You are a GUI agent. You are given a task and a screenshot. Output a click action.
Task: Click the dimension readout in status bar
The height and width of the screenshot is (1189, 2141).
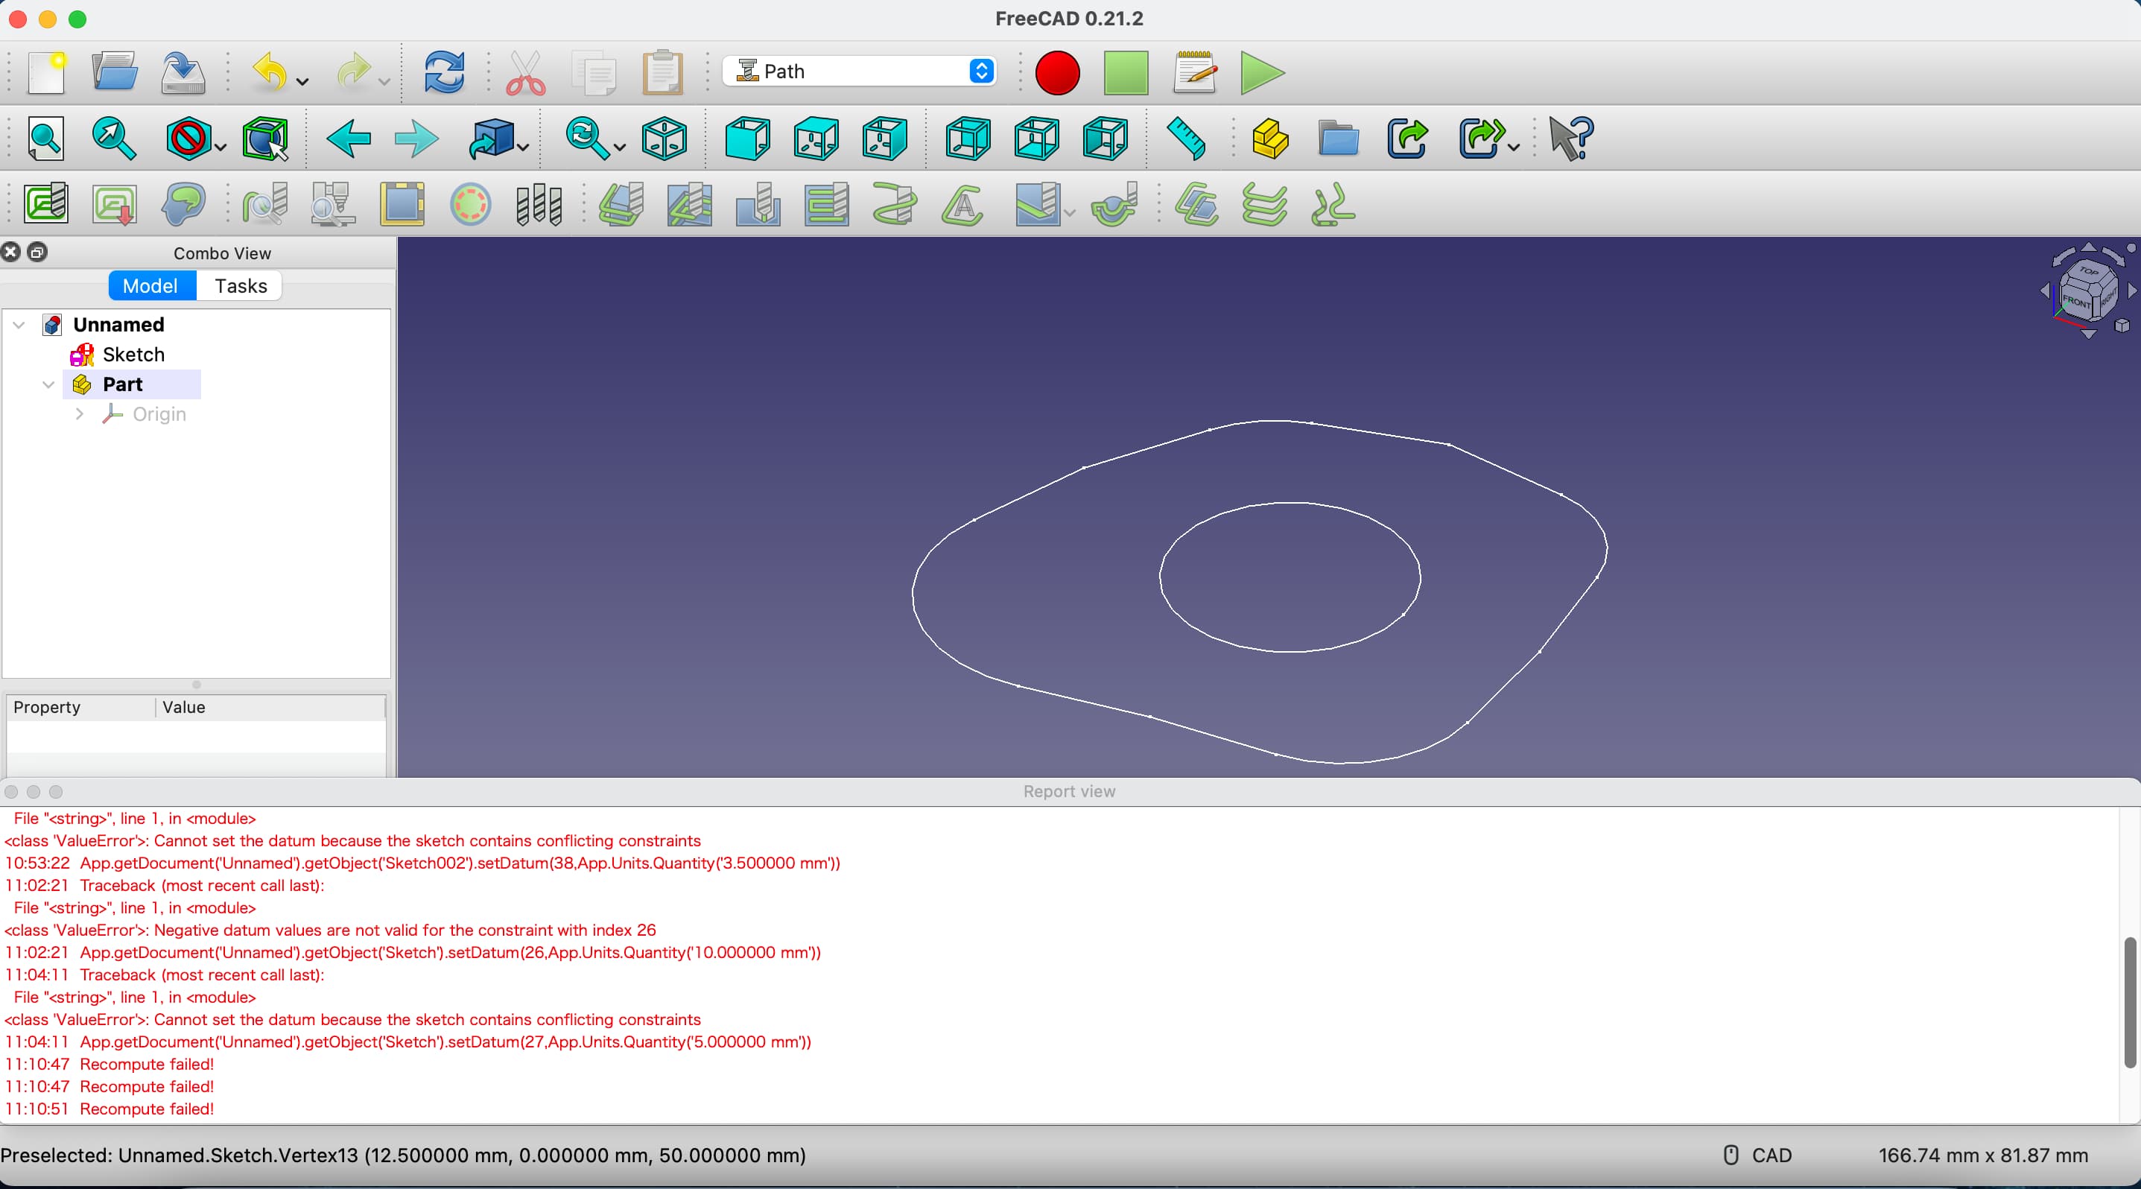coord(1983,1155)
